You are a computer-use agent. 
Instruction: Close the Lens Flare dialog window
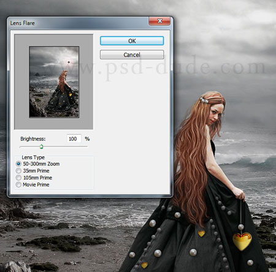159,21
